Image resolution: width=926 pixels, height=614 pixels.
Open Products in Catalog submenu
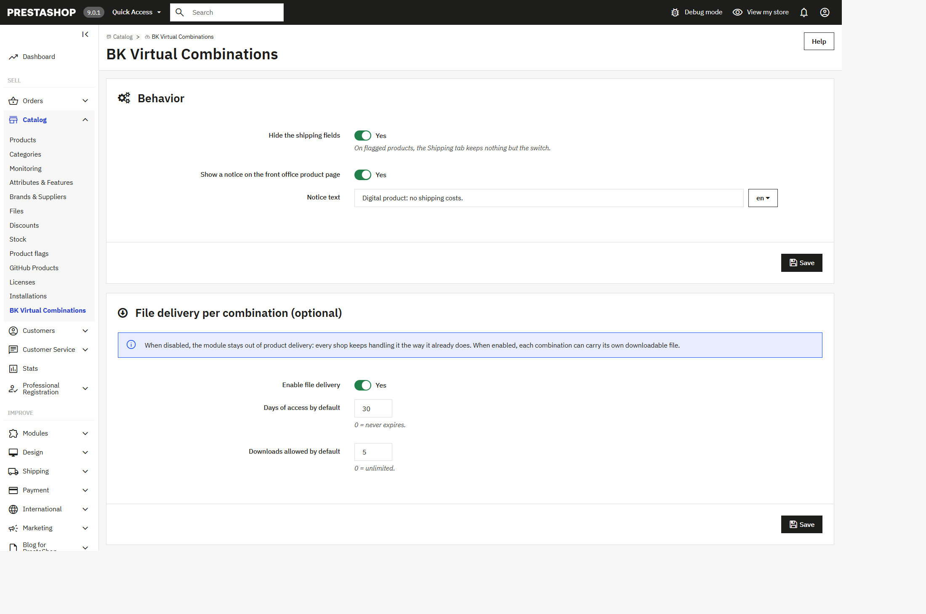tap(23, 140)
